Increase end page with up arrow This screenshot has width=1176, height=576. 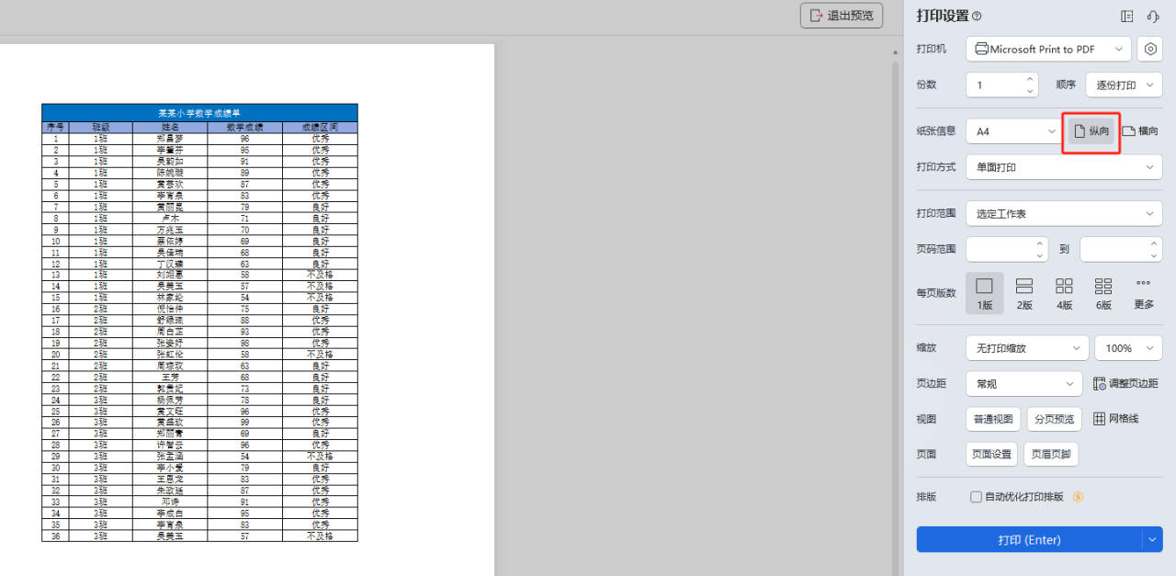point(1155,243)
